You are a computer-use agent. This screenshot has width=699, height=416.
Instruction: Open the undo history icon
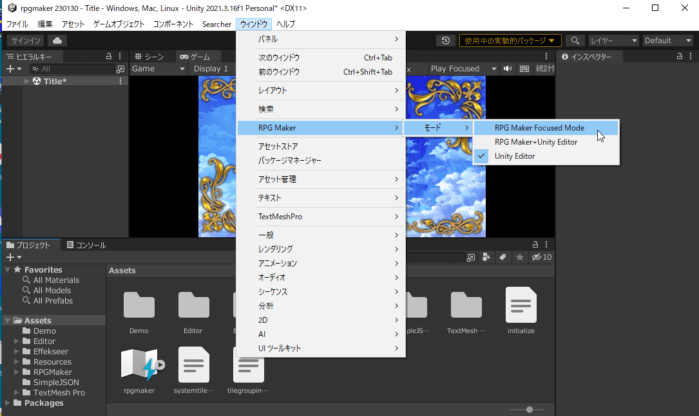coord(446,41)
